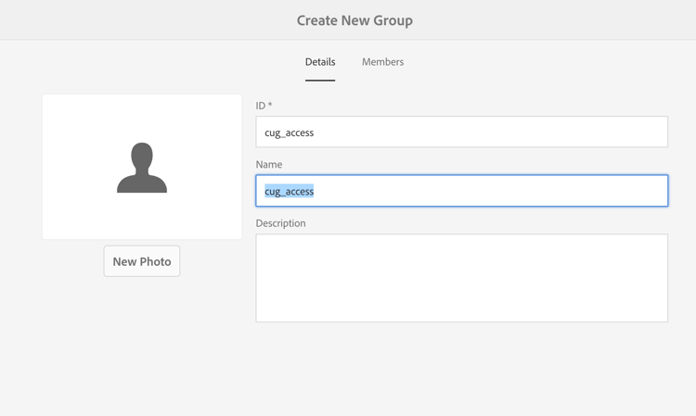Screen dimensions: 696x416
Task: Click the head of the avatar silhouette
Action: (142, 155)
